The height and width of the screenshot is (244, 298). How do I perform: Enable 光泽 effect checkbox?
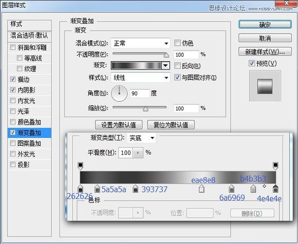click(x=13, y=111)
